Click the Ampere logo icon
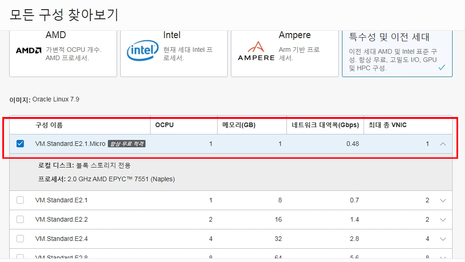This screenshot has width=465, height=262. coord(256,51)
